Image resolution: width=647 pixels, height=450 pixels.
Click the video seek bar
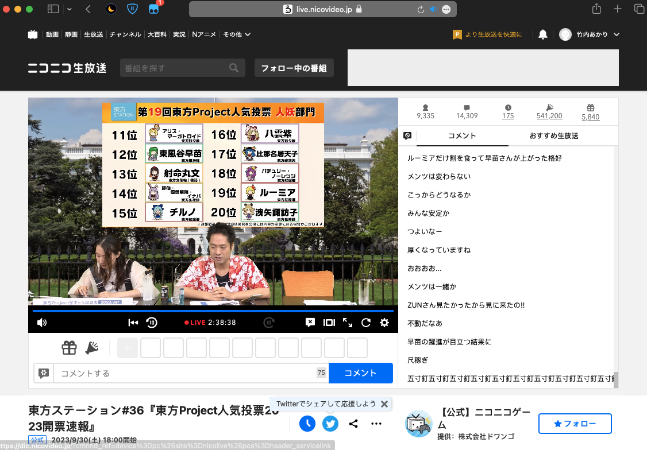pos(213,311)
